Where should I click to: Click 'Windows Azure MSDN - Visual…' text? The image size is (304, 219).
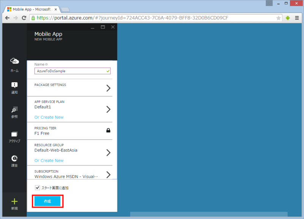66,177
